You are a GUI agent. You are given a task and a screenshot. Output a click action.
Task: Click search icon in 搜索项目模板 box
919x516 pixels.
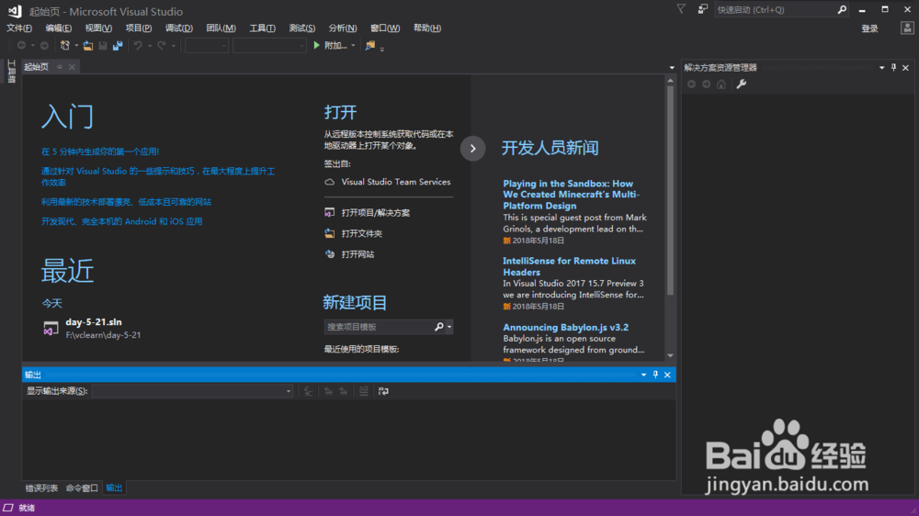(438, 327)
